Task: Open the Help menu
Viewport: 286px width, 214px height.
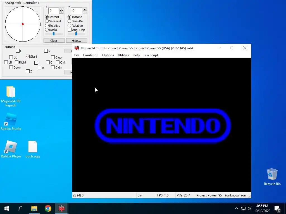Action: pyautogui.click(x=136, y=55)
